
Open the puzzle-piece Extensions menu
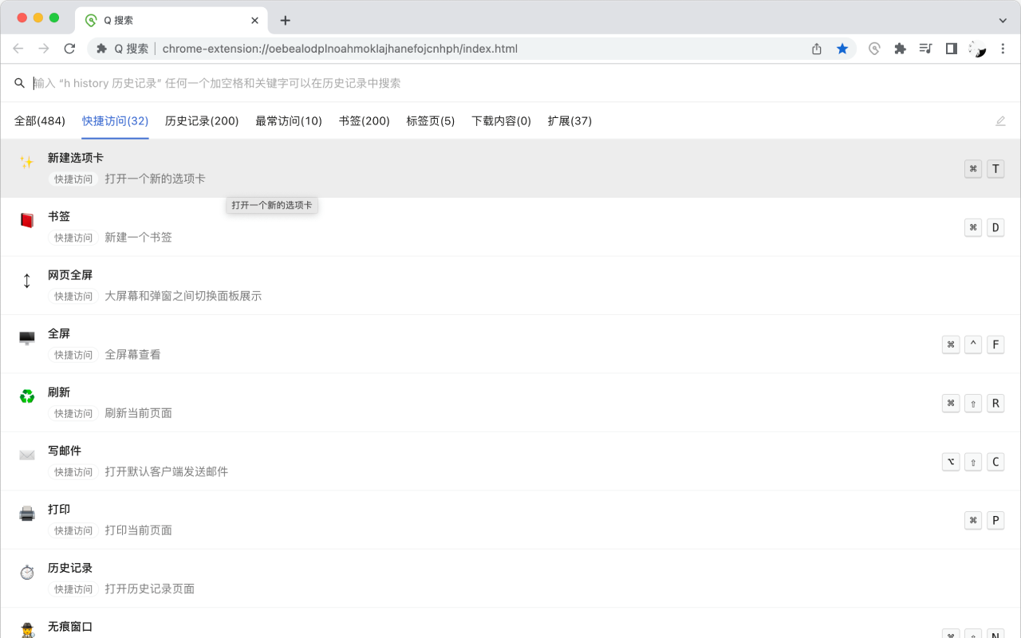click(900, 49)
